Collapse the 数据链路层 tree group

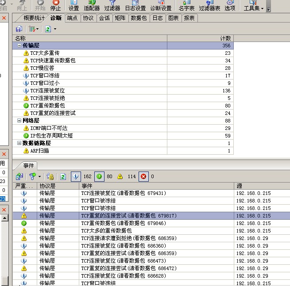(19, 143)
